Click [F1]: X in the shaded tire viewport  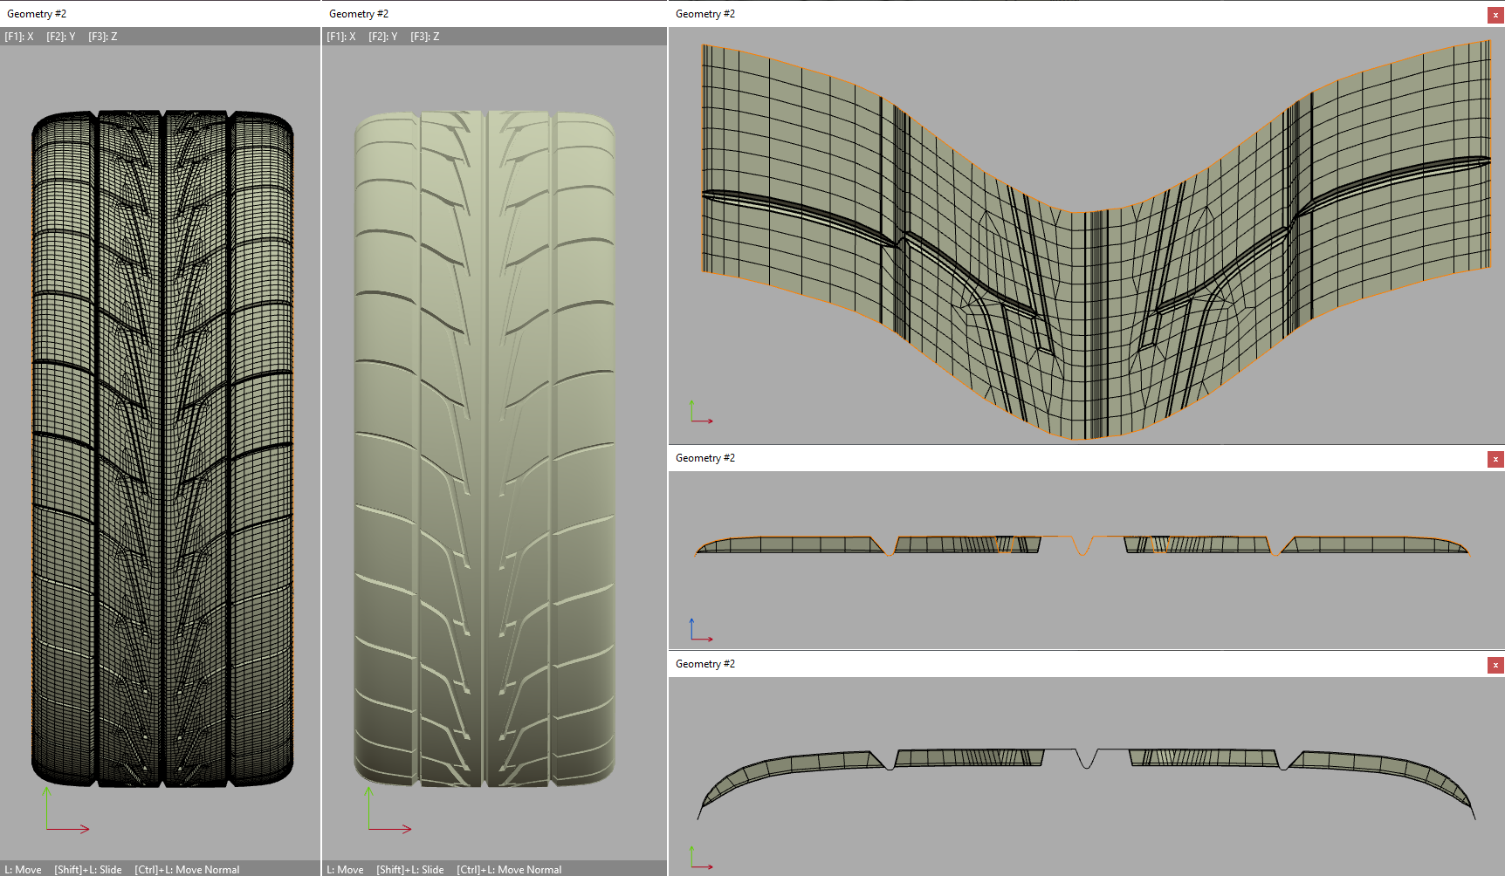coord(341,37)
